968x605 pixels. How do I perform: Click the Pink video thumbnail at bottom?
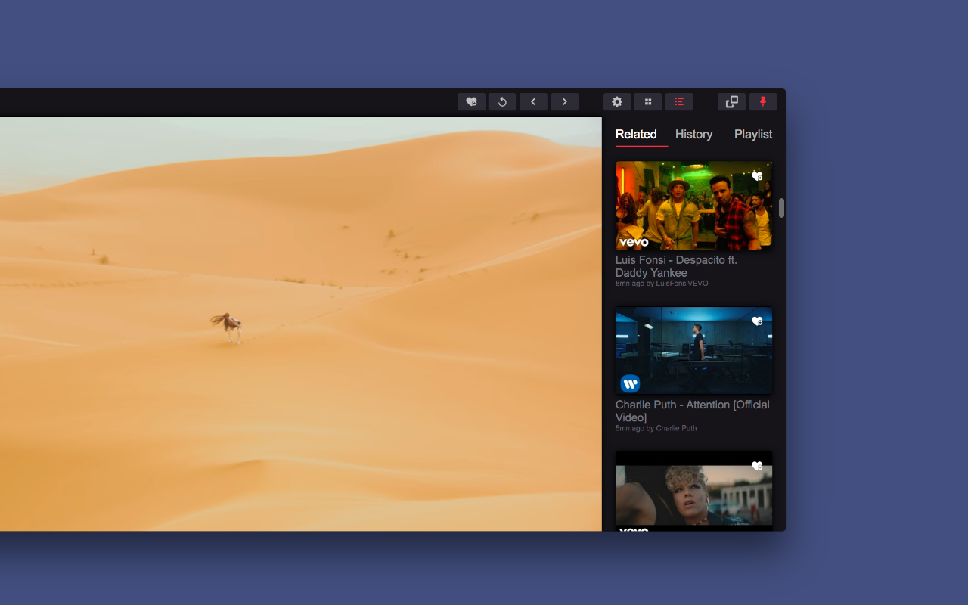pos(693,492)
